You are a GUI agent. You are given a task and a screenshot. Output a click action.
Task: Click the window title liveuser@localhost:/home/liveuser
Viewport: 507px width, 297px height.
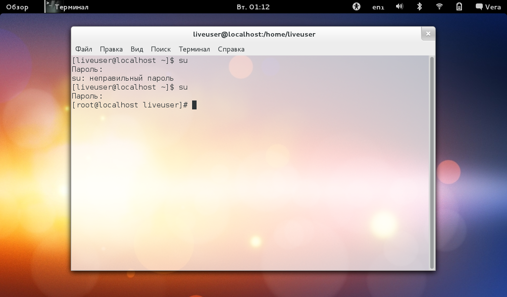[x=254, y=34]
